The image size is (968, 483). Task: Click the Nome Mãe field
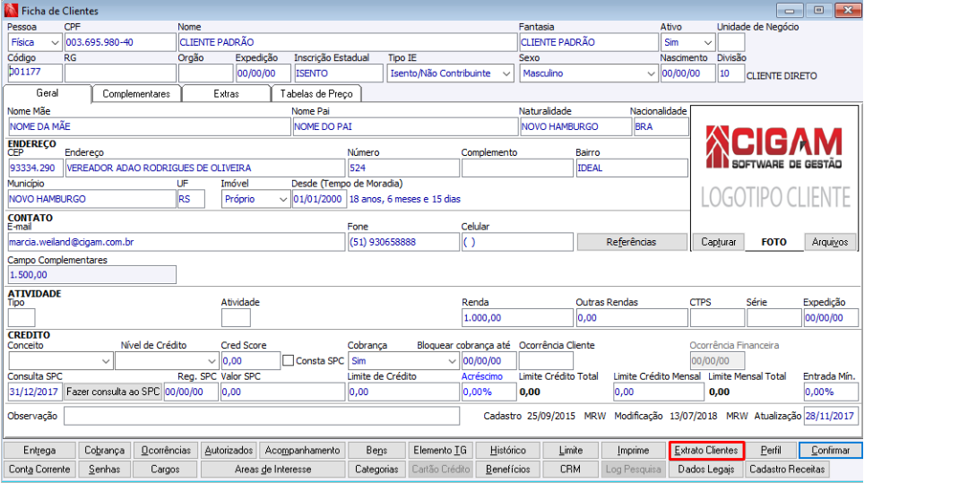pyautogui.click(x=148, y=126)
